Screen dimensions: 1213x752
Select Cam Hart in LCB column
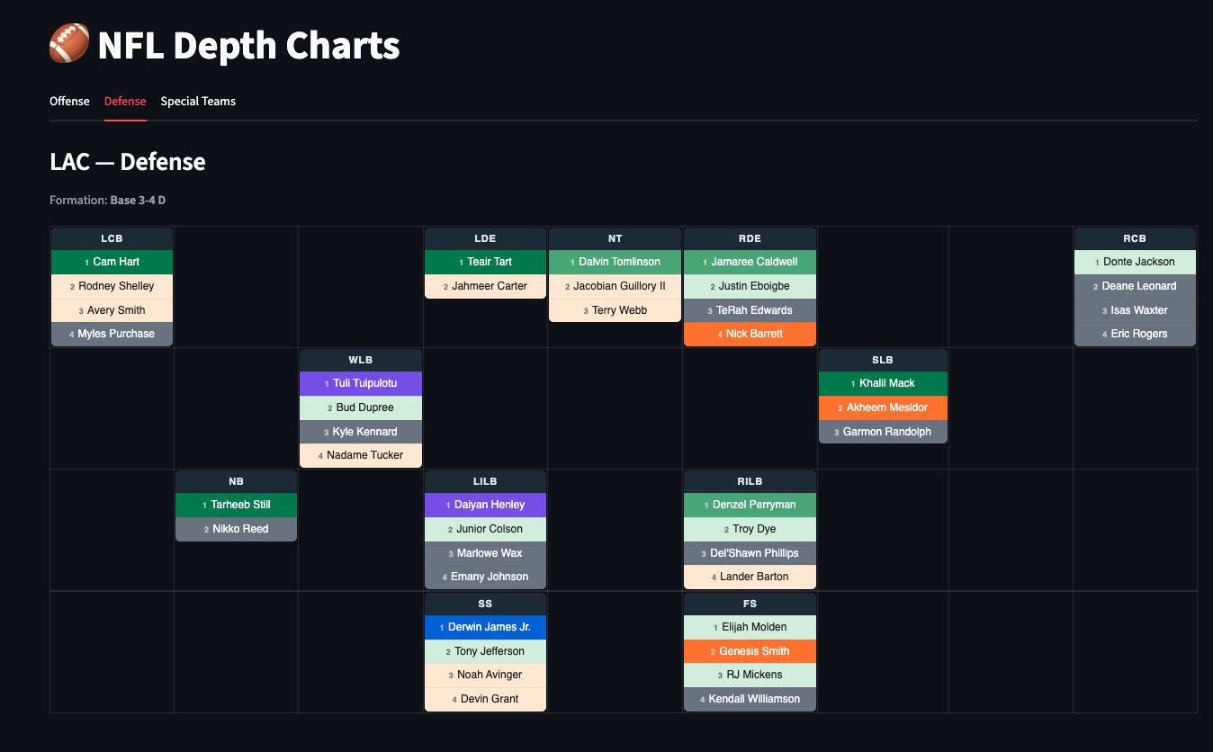click(x=112, y=262)
